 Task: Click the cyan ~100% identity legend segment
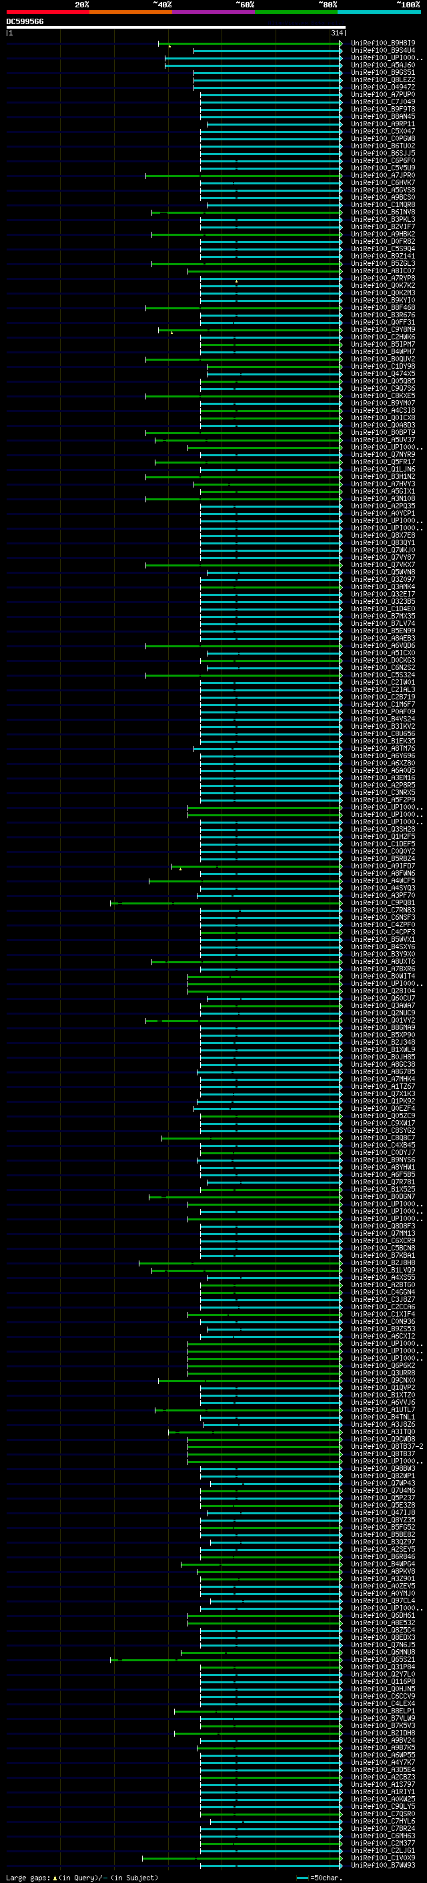[378, 12]
